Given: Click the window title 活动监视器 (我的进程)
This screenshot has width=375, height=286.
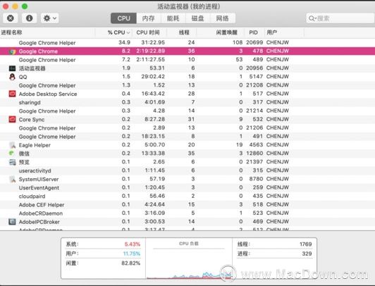Looking at the screenshot, I should [x=189, y=6].
